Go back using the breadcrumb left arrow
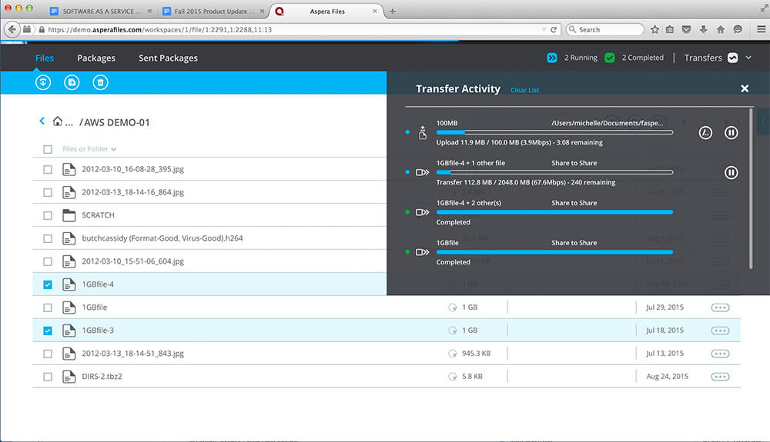 (42, 121)
